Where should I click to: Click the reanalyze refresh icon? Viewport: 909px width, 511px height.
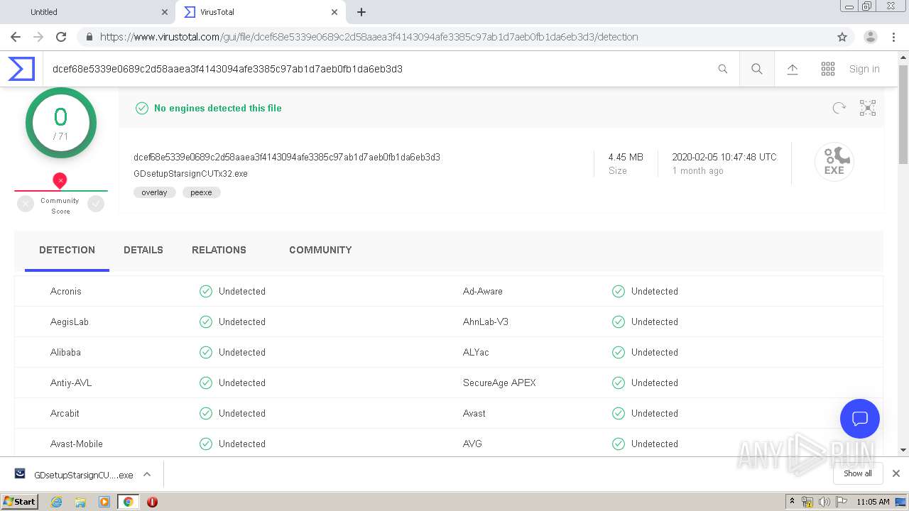(x=839, y=108)
